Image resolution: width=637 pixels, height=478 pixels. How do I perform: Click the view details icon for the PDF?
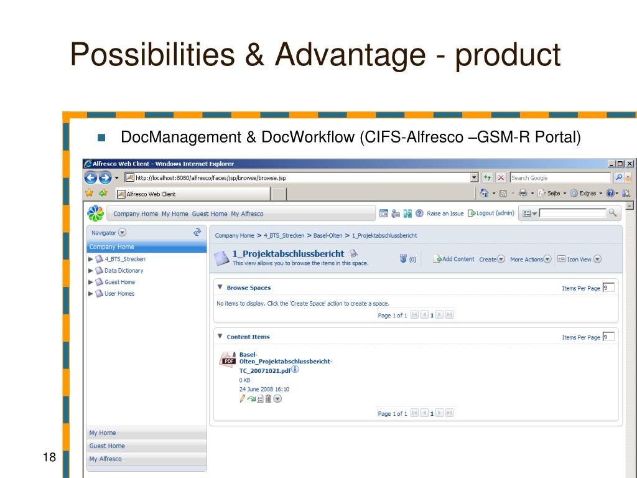coord(261,399)
